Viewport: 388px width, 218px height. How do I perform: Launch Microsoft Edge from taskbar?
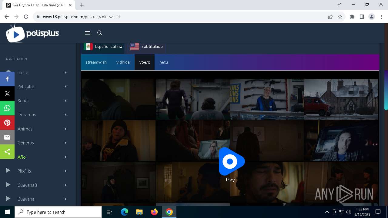point(125,212)
